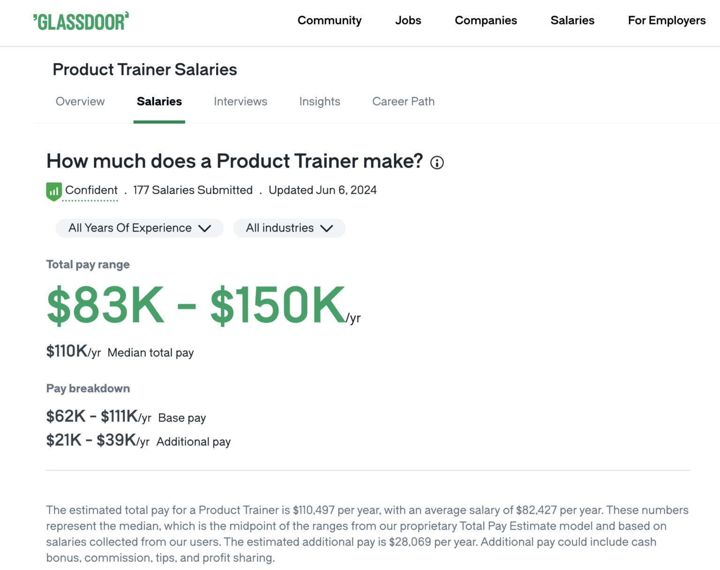
Task: View the Career Path tab
Action: click(403, 101)
